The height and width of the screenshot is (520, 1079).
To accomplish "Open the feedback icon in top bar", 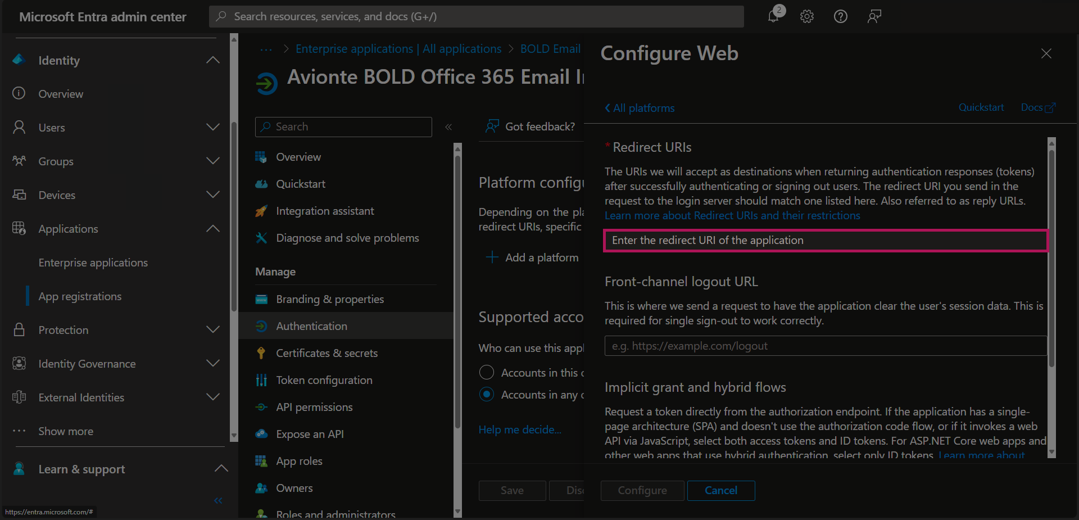I will pyautogui.click(x=874, y=16).
